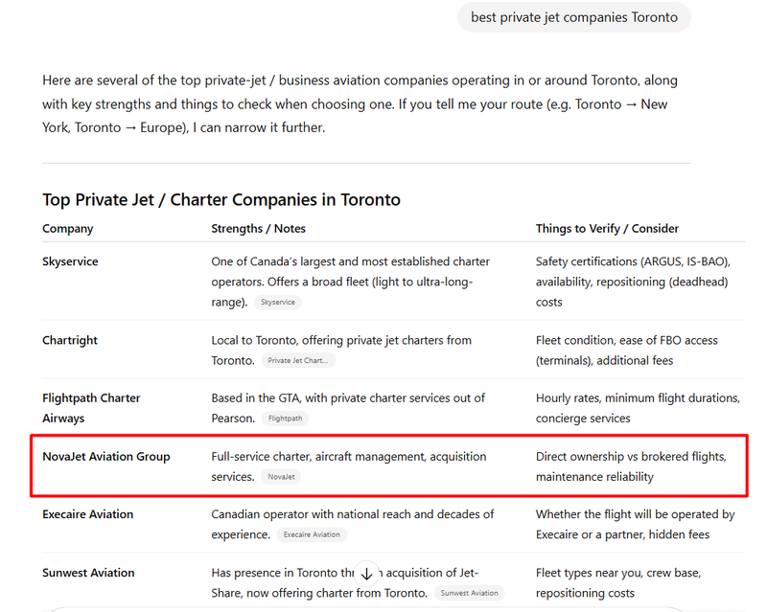Click the Company column header
This screenshot has width=767, height=612.
(68, 229)
